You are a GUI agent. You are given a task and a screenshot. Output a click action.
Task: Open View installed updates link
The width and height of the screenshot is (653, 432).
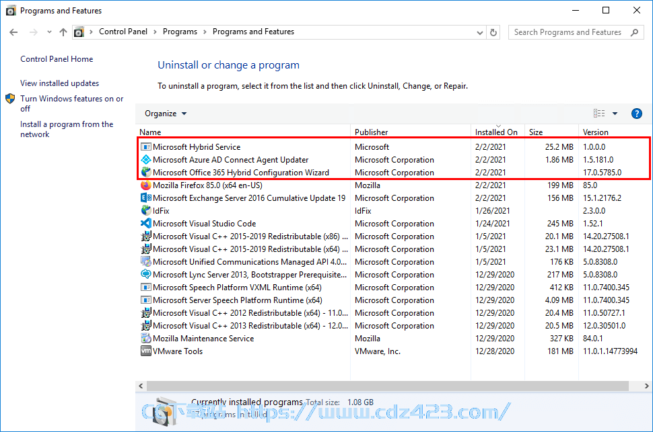point(59,83)
